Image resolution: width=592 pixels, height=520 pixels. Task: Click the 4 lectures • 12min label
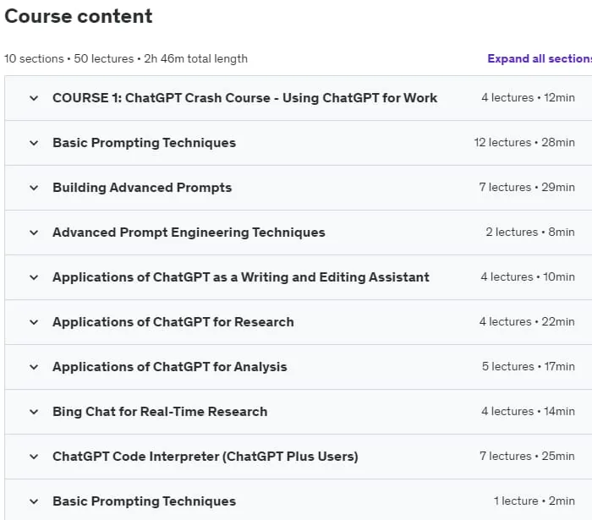[528, 97]
